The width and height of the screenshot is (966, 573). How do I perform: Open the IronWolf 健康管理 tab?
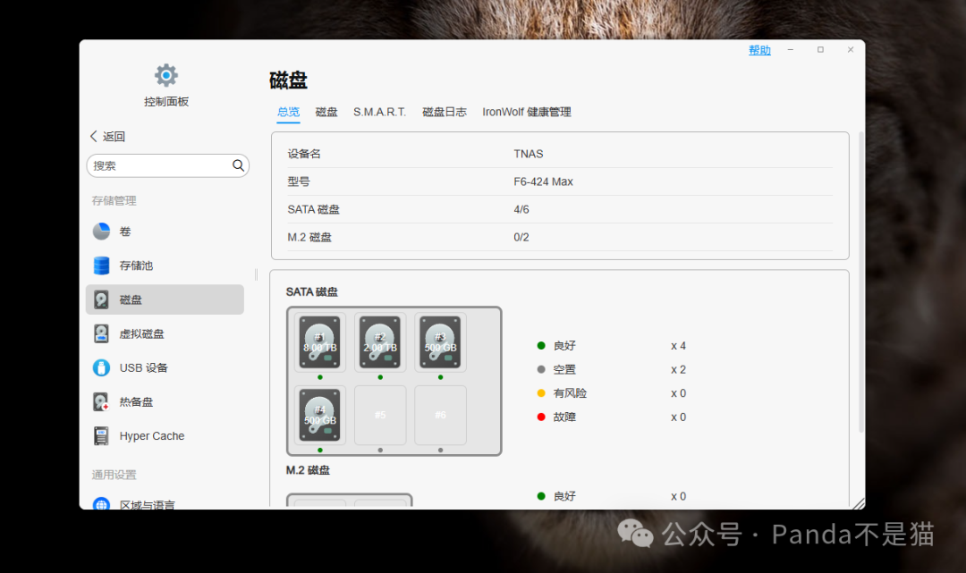tap(526, 112)
